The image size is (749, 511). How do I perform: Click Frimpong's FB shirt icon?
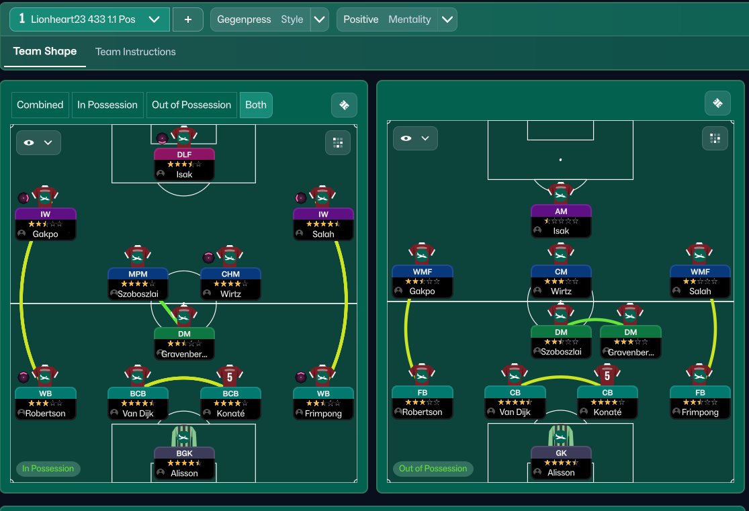tap(699, 375)
